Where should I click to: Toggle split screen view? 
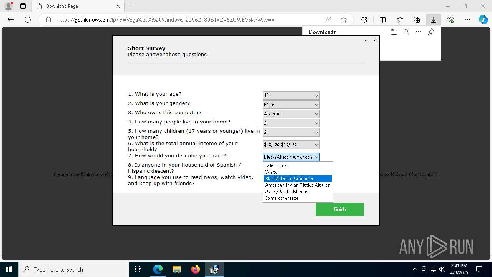[382, 20]
